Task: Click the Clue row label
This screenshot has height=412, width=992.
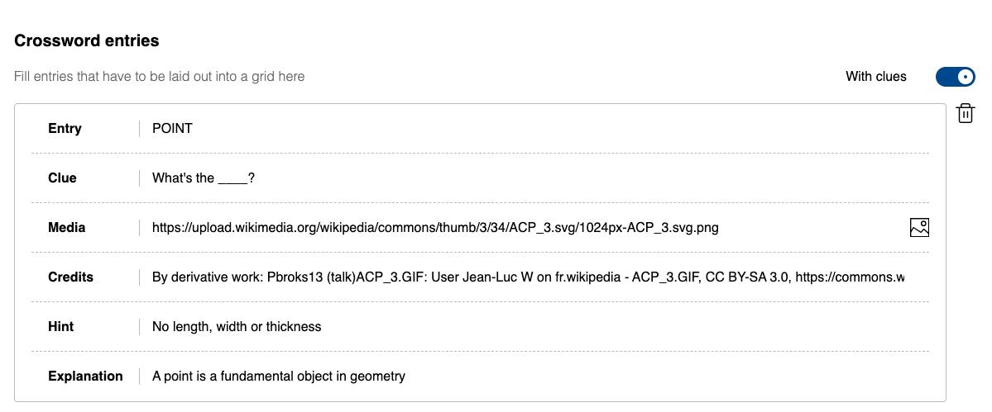Action: (62, 178)
